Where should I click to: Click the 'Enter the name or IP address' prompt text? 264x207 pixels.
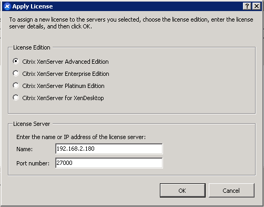click(81, 137)
